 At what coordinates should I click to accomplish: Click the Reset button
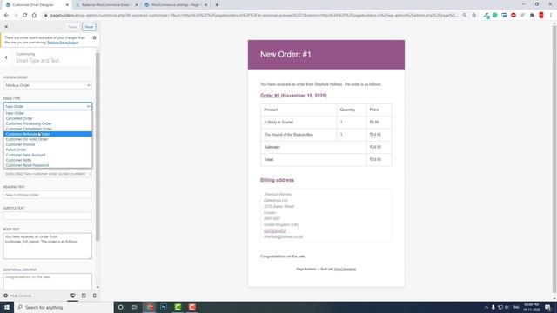pyautogui.click(x=89, y=27)
